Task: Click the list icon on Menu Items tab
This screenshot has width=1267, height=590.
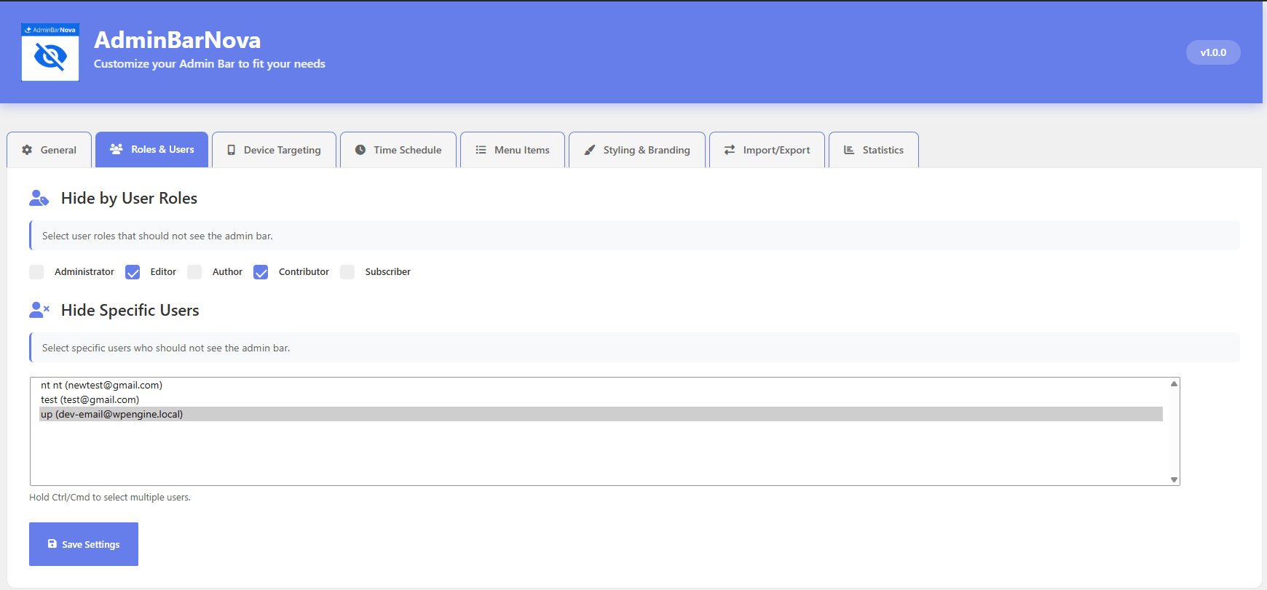Action: pos(481,150)
